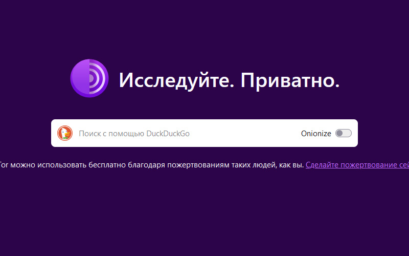
Task: Click the DuckDuckGo duck icon
Action: coord(65,133)
